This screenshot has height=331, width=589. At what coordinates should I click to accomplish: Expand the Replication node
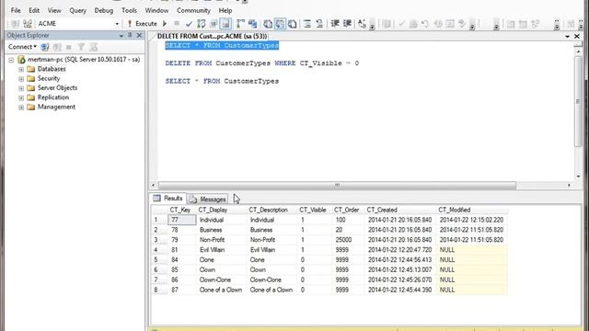21,97
